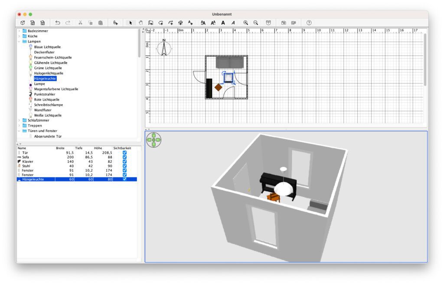The height and width of the screenshot is (284, 444).
Task: Select the Pan hand tool
Action: pyautogui.click(x=140, y=23)
